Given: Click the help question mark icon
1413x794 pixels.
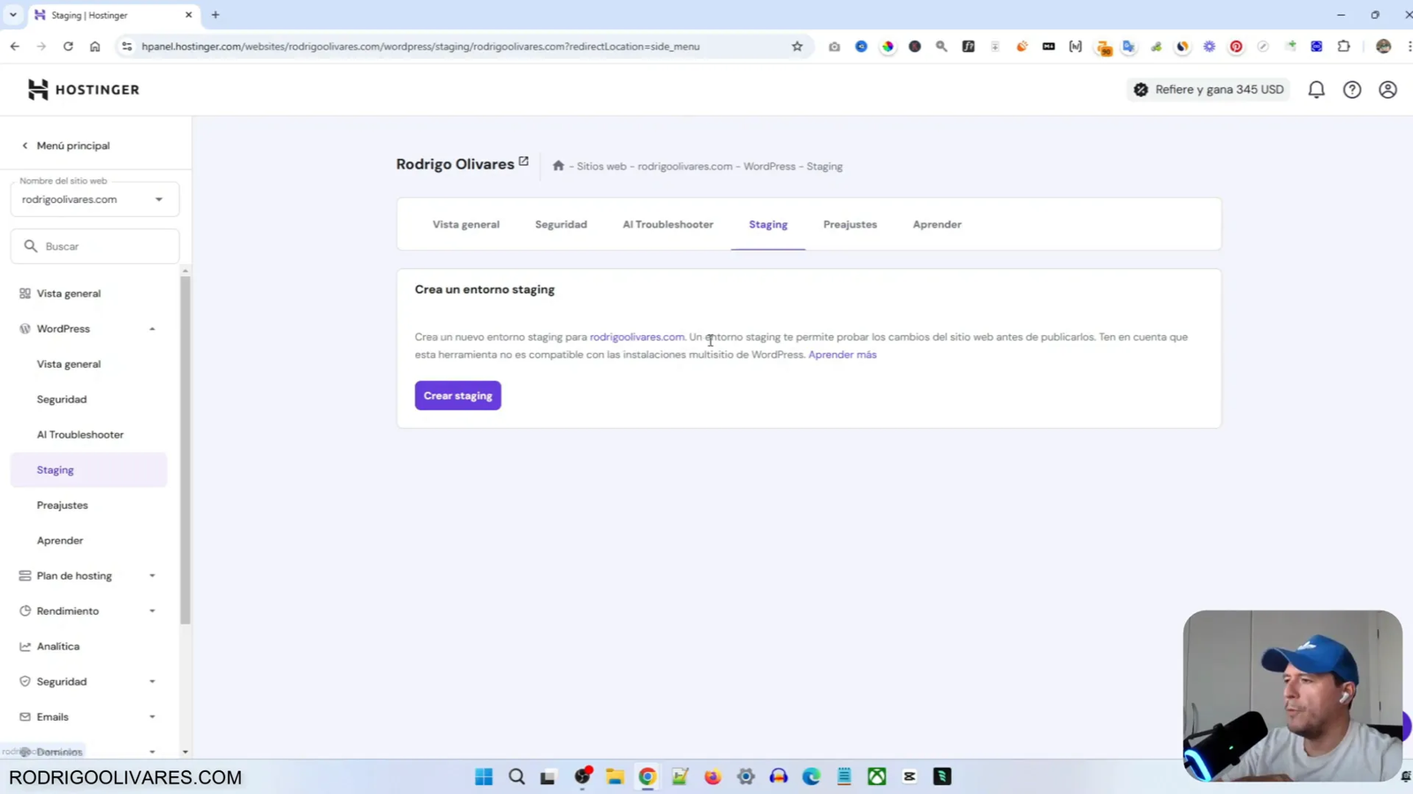Looking at the screenshot, I should pyautogui.click(x=1352, y=89).
